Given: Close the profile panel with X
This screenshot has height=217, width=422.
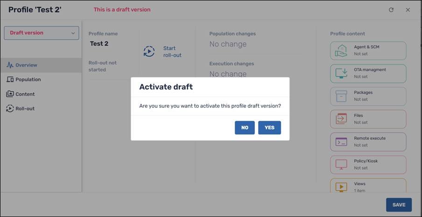Looking at the screenshot, I should click(x=408, y=10).
